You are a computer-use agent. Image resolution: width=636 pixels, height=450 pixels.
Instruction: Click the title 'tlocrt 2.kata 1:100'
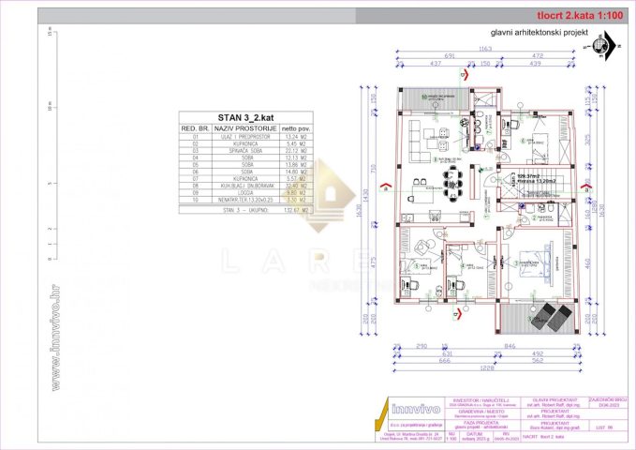[580, 15]
